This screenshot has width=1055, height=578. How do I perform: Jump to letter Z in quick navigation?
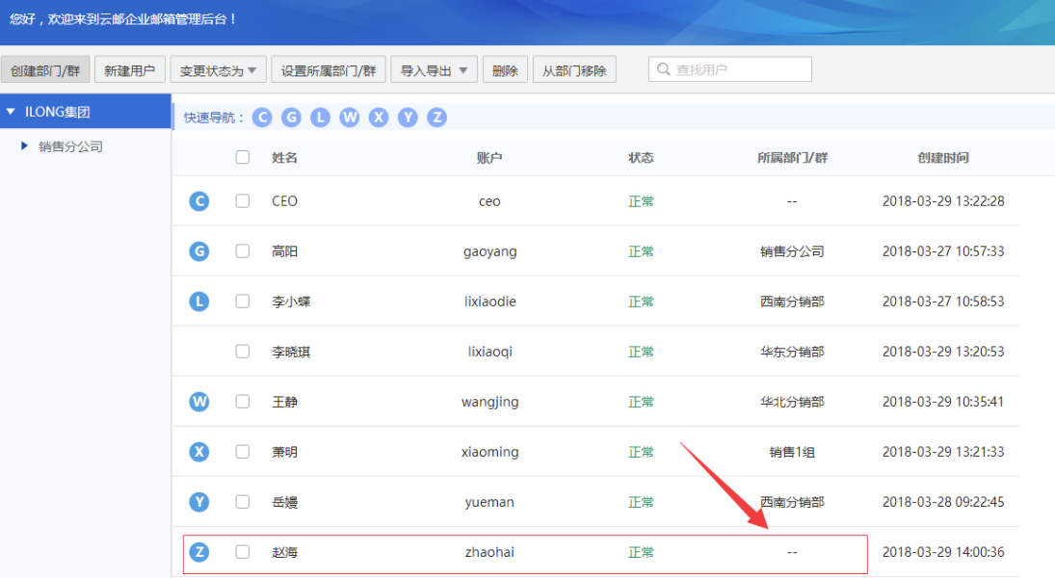436,118
